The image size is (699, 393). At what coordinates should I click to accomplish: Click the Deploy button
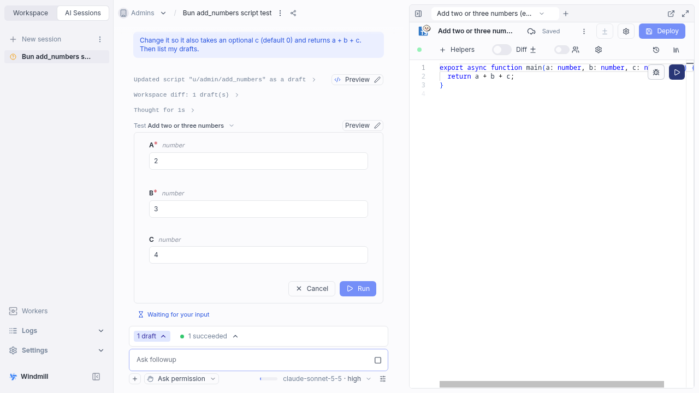tap(662, 31)
